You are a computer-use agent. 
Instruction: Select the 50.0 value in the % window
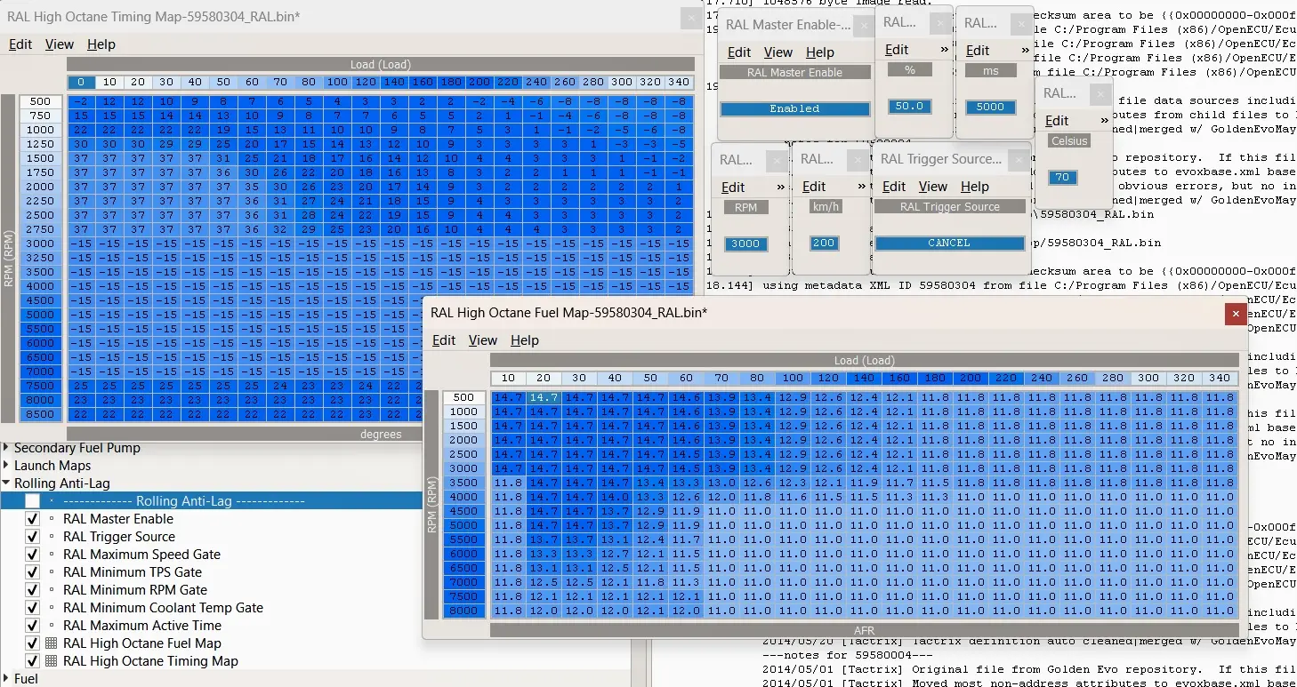coord(909,106)
